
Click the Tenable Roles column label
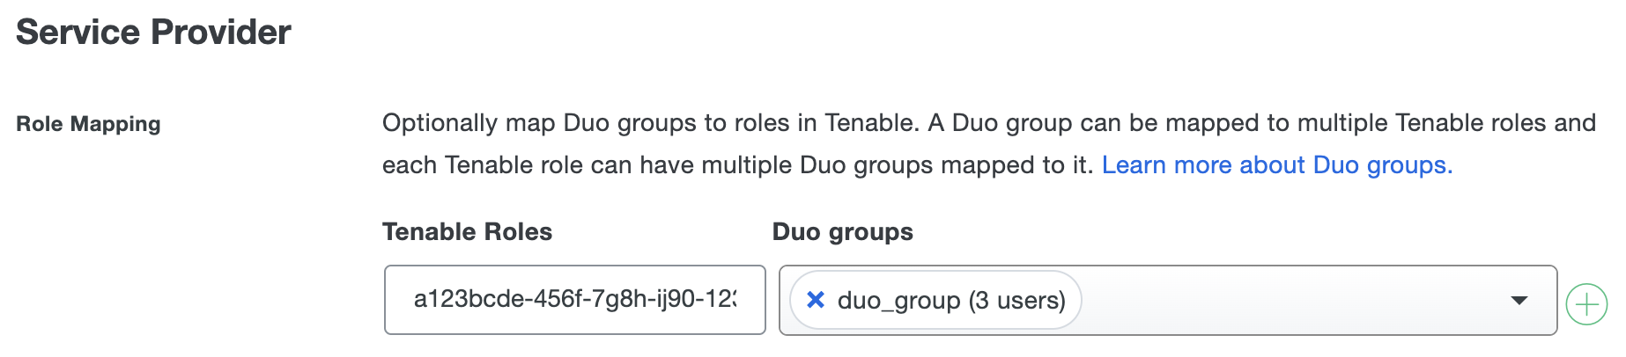pos(467,232)
